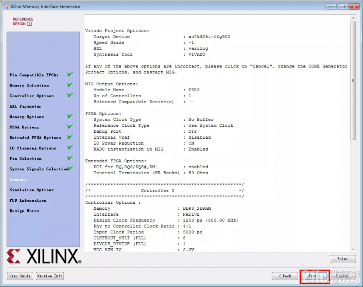Maximize the Memory Interface Generator window
The height and width of the screenshot is (287, 363).
342,6
